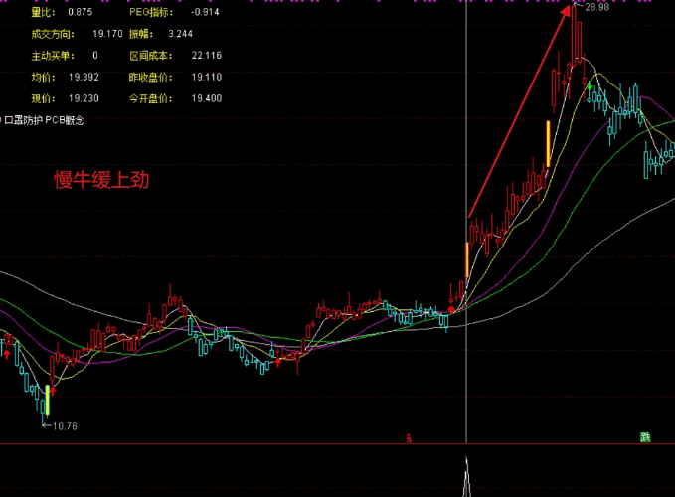The image size is (675, 497).
Task: Click the red S marker on time axis
Action: tap(409, 438)
